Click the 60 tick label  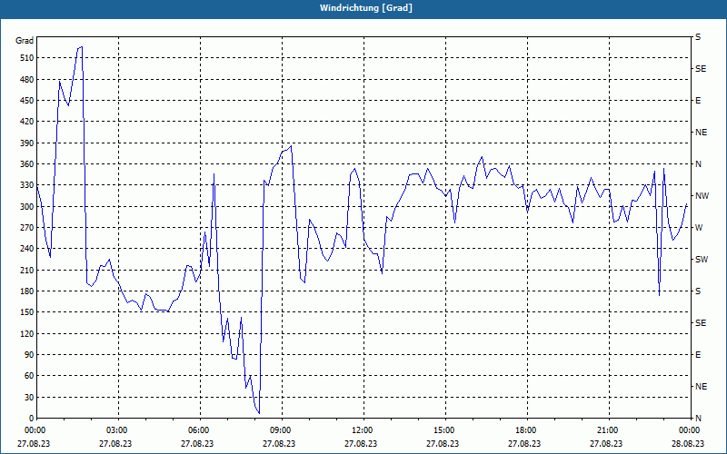[x=29, y=375]
